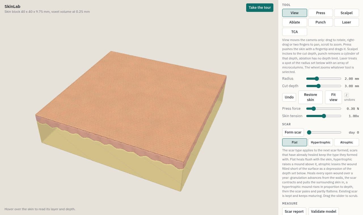Click the Validate model button
This screenshot has width=363, height=215.
pos(324,211)
